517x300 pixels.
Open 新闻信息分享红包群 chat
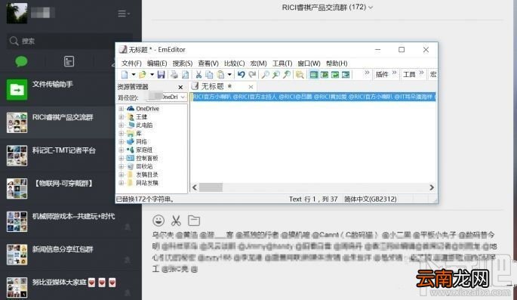(x=71, y=255)
